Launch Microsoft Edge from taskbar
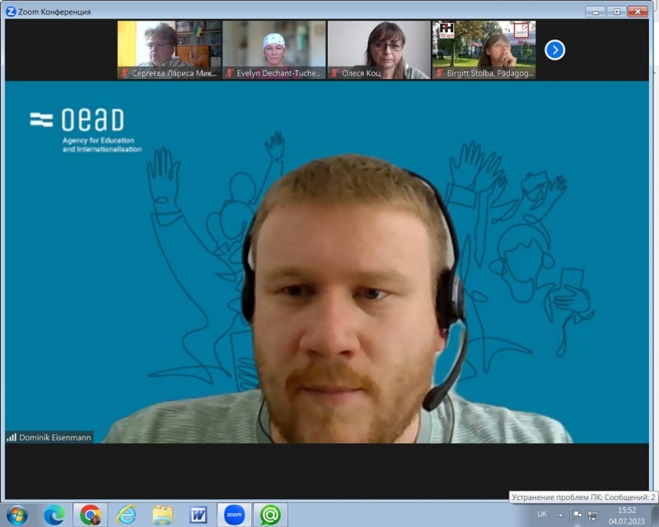659x527 pixels. click(x=54, y=515)
